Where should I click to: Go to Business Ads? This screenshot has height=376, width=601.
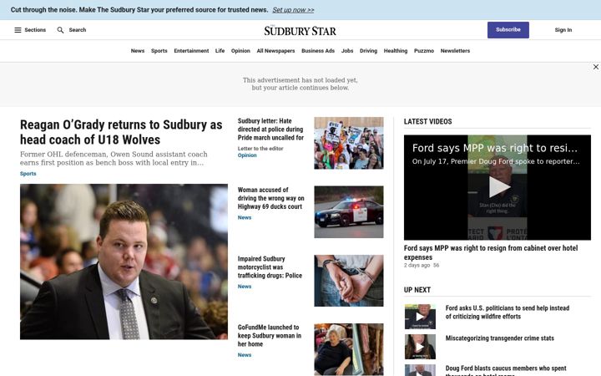pos(318,51)
